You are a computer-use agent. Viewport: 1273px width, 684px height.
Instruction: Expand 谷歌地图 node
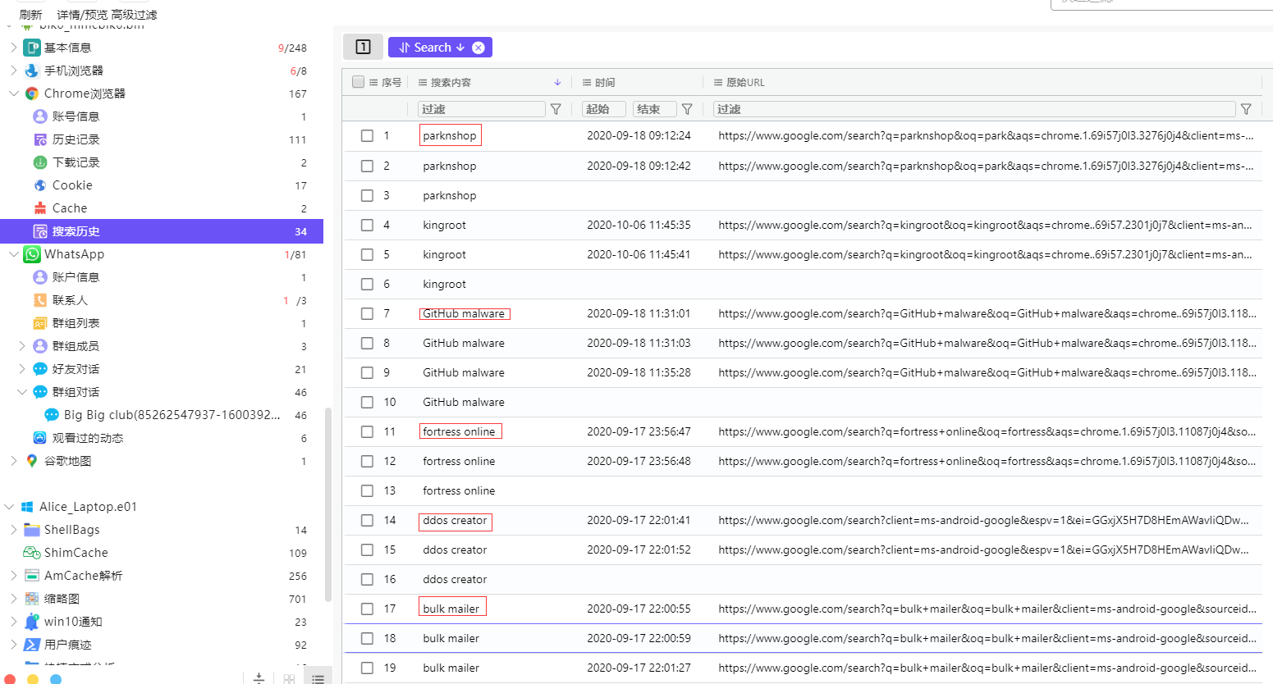point(13,461)
